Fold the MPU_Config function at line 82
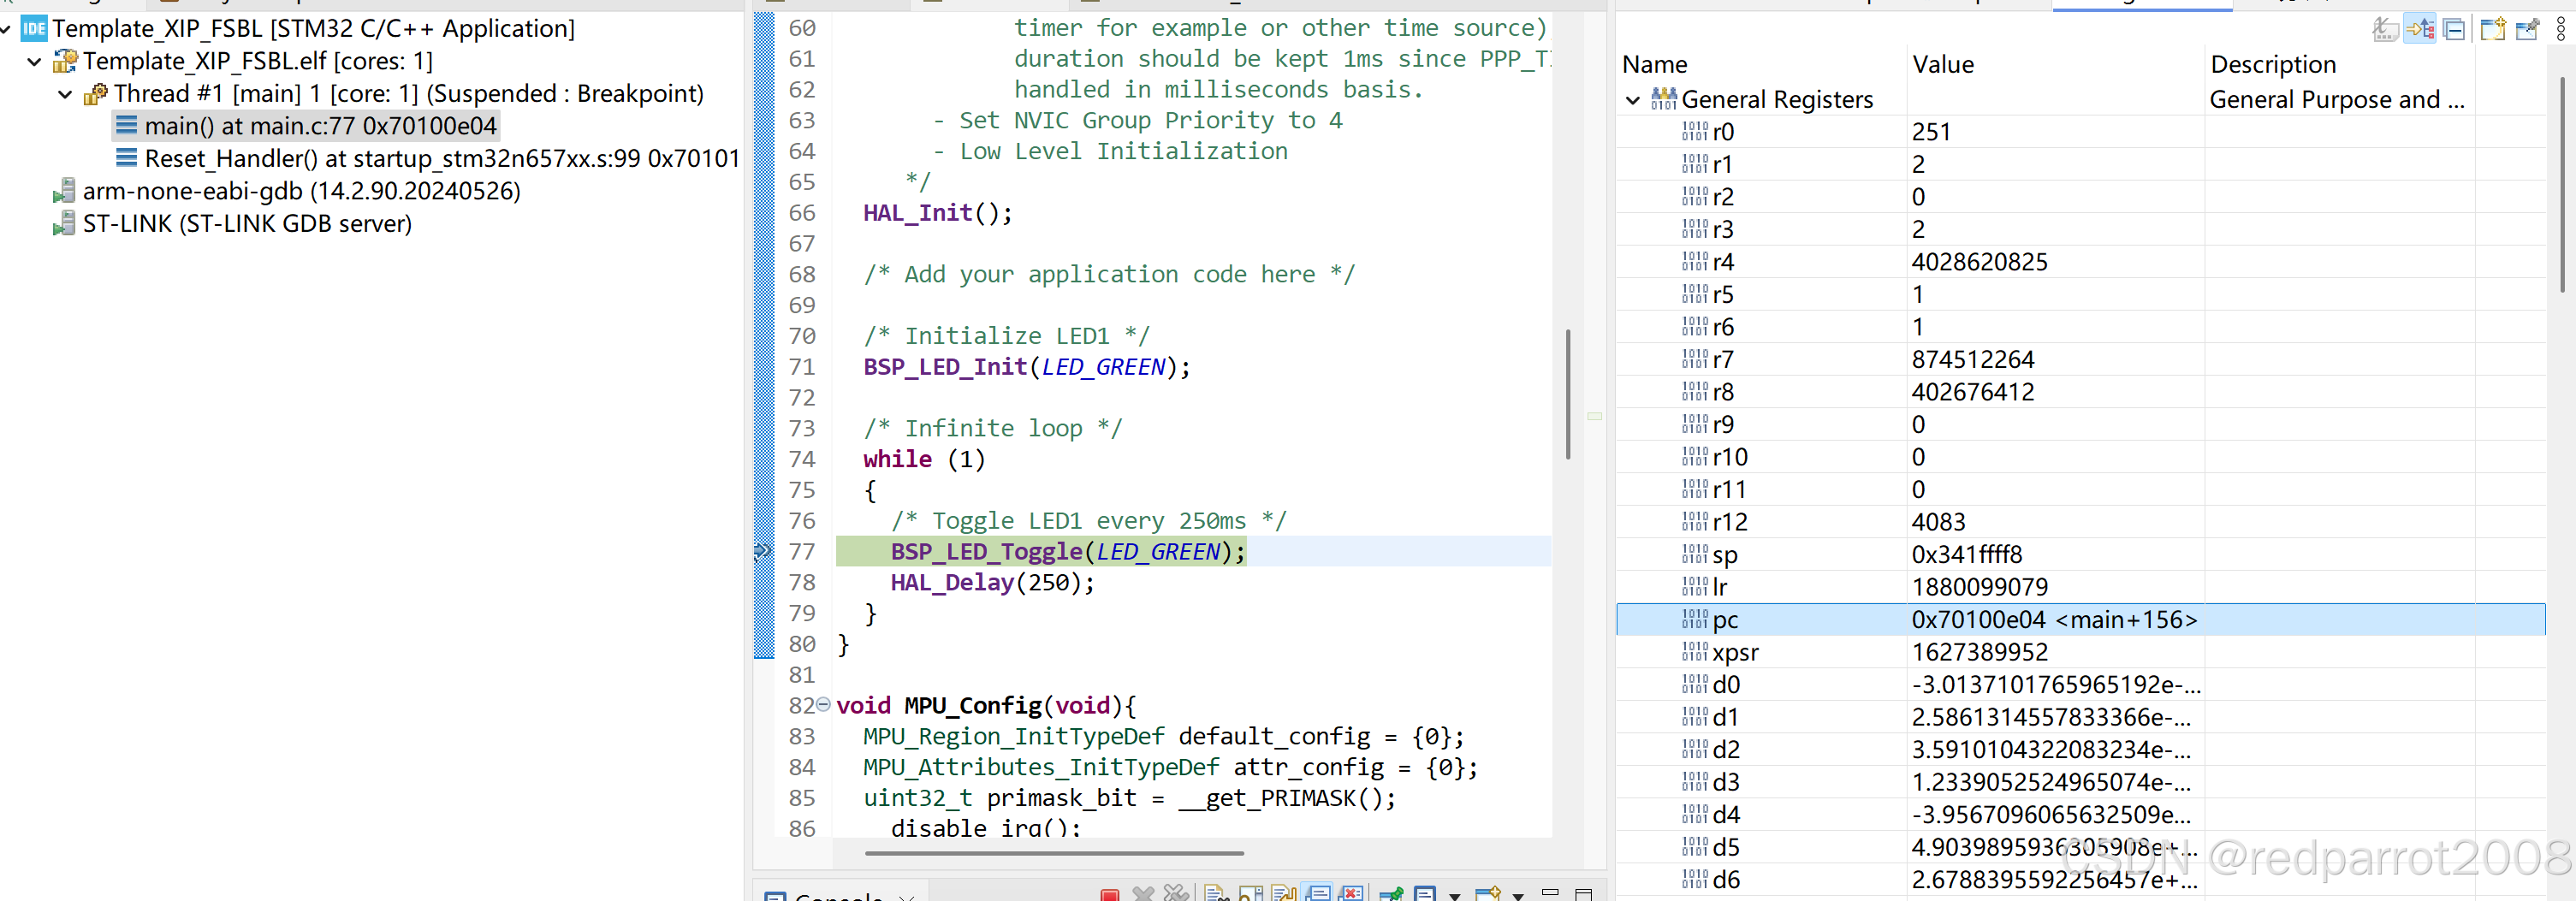 click(823, 704)
